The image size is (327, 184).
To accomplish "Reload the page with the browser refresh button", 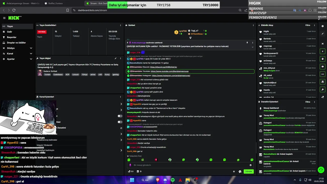I will coord(14,10).
